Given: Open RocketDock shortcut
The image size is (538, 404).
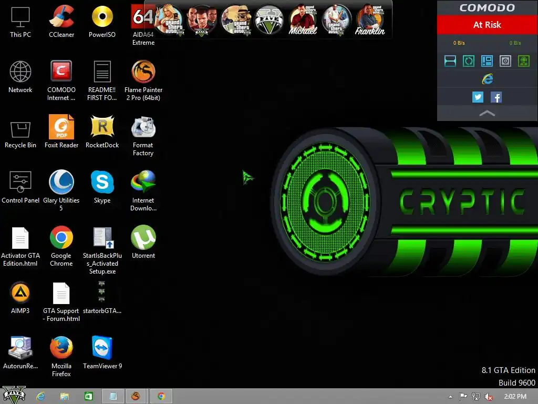Looking at the screenshot, I should pos(102,133).
